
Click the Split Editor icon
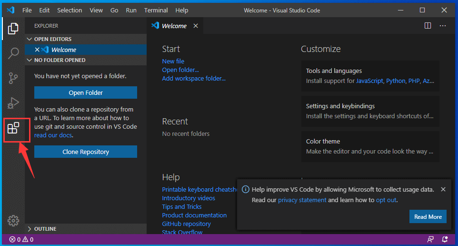click(428, 26)
